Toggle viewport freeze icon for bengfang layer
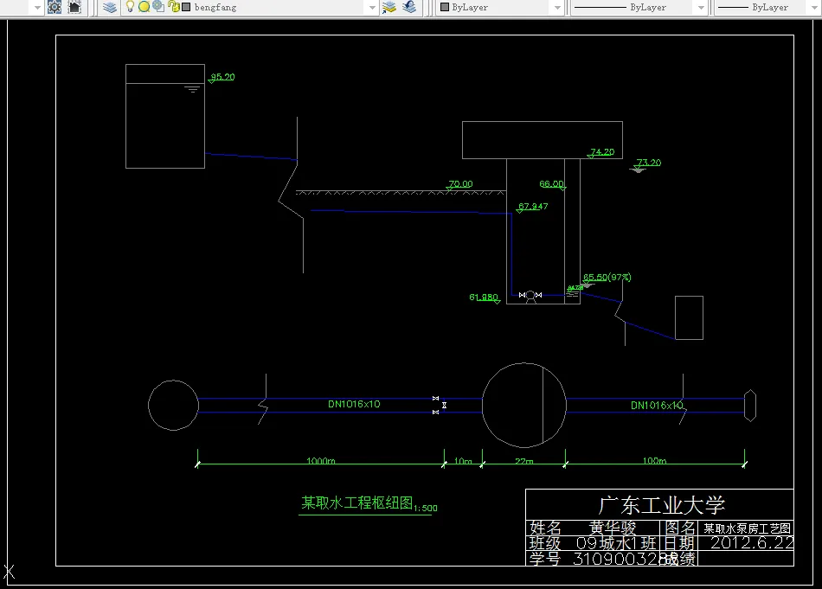The width and height of the screenshot is (822, 589). coord(158,7)
